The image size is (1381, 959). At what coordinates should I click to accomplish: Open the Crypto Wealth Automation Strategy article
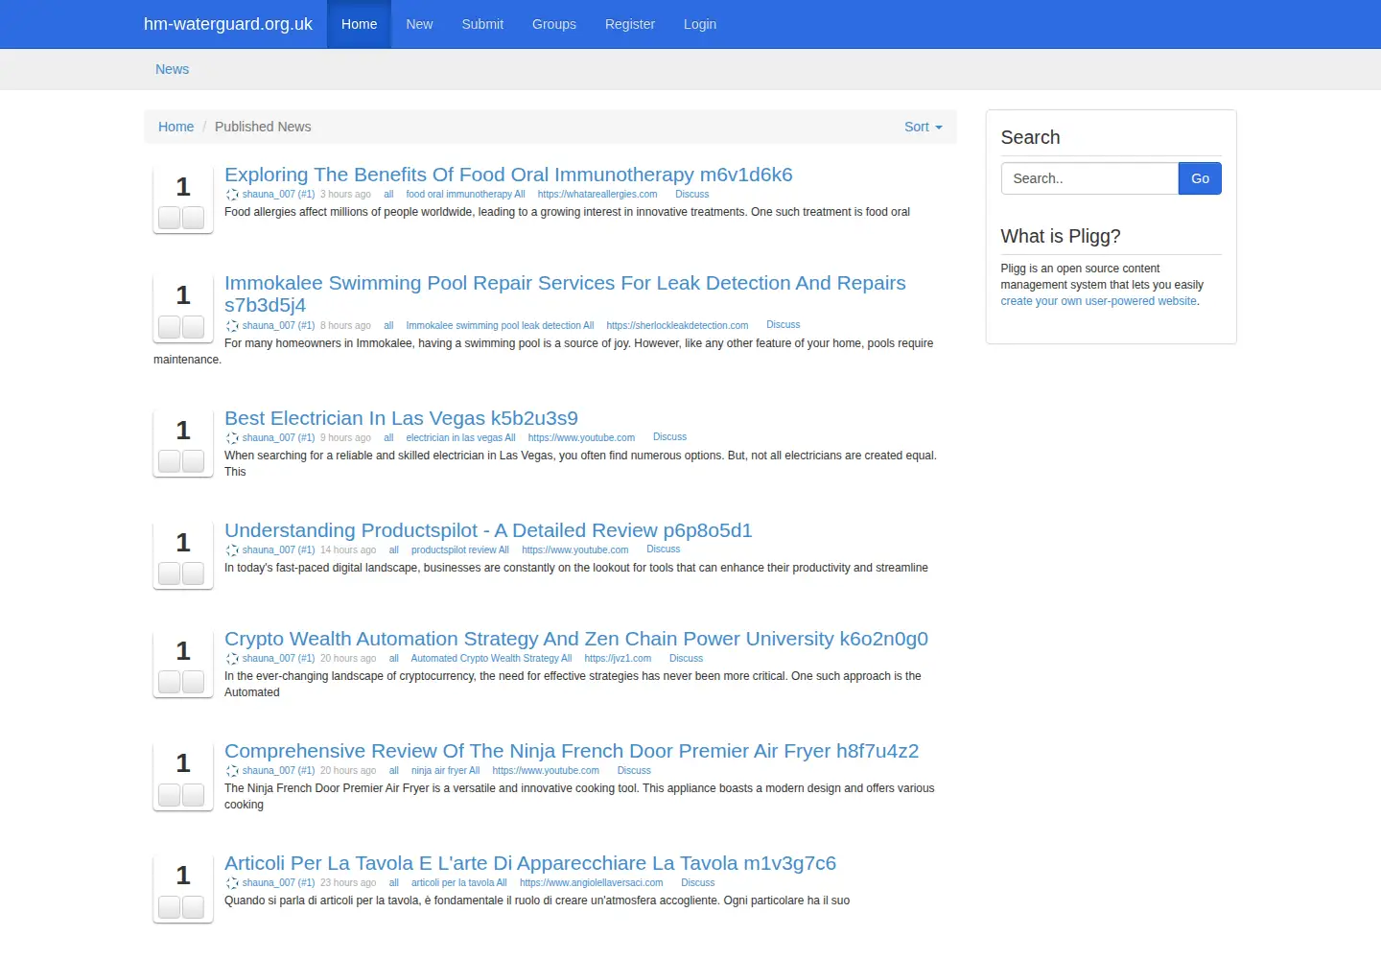[576, 639]
